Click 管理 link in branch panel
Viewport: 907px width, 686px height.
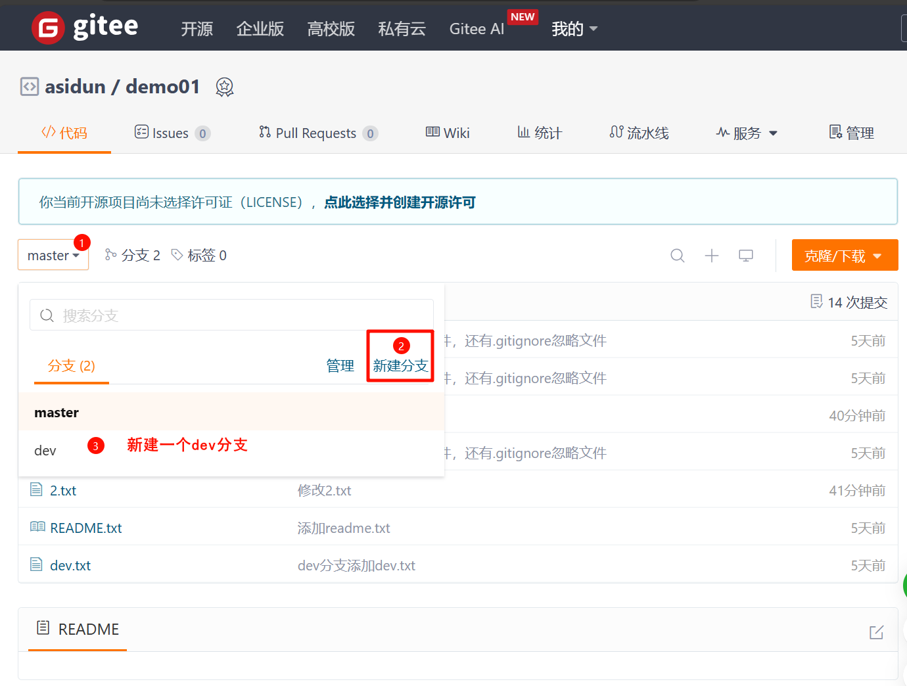(x=340, y=366)
